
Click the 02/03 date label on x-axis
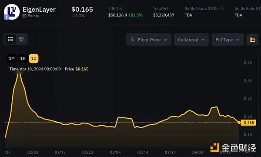pos(33,152)
